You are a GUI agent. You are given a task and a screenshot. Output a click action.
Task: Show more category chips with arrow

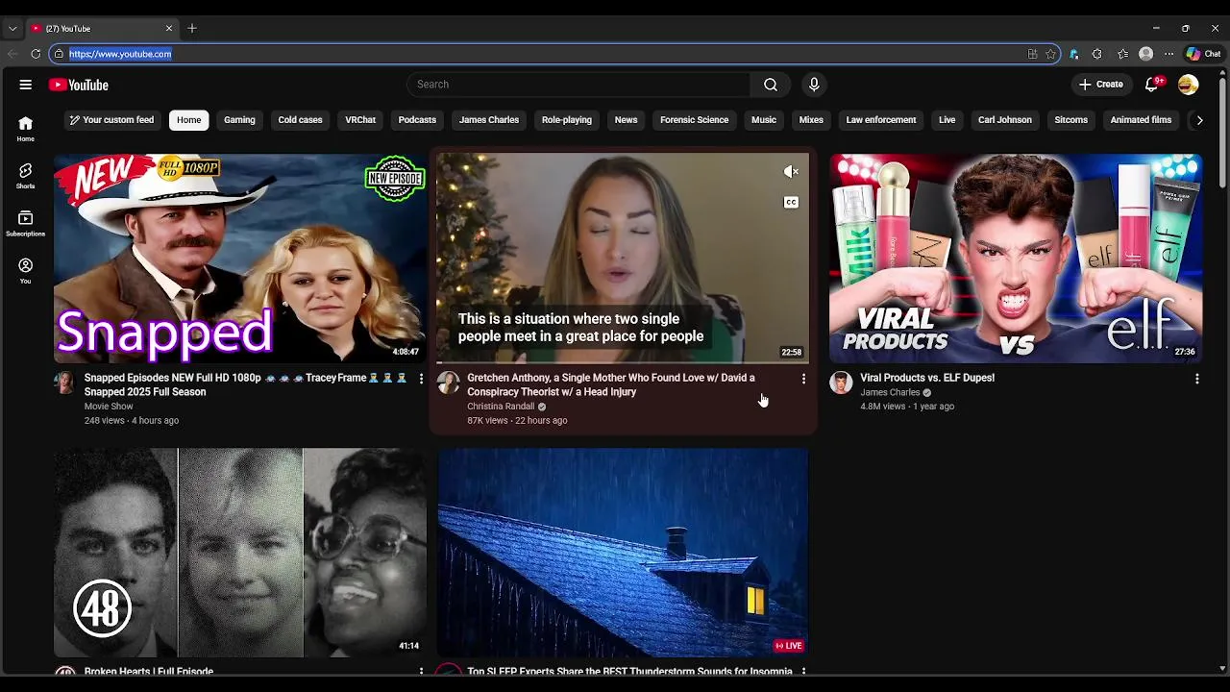pos(1199,120)
